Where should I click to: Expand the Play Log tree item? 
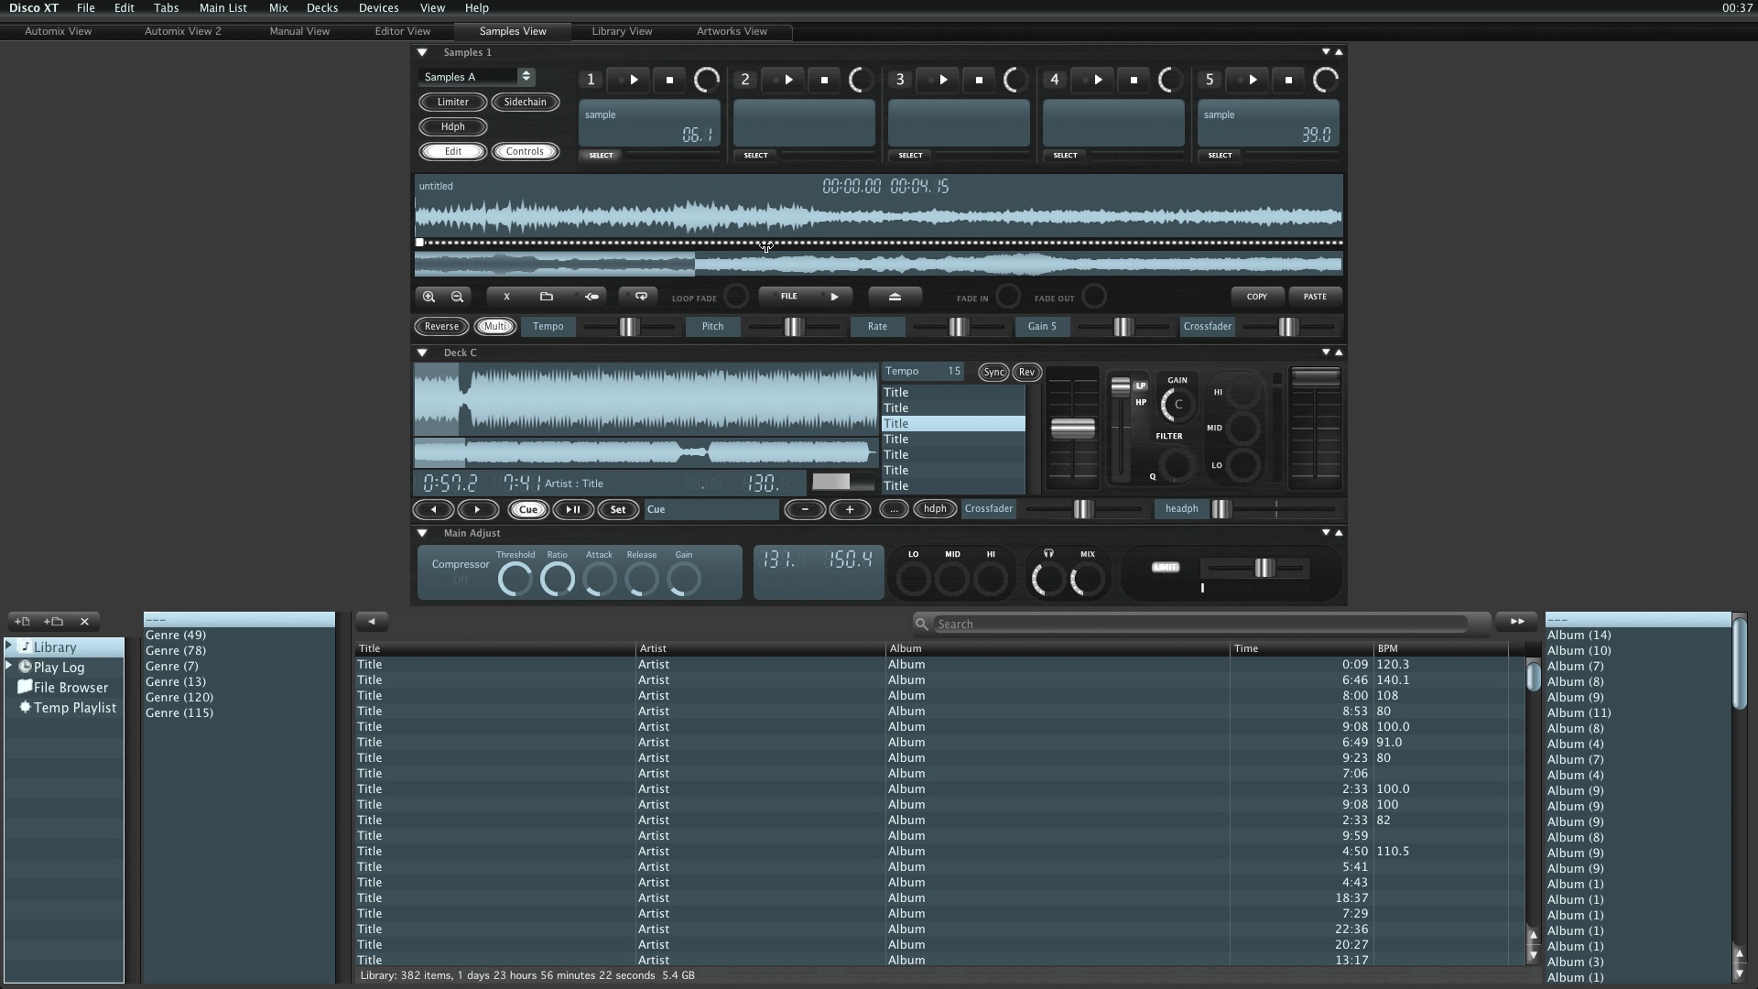click(9, 667)
